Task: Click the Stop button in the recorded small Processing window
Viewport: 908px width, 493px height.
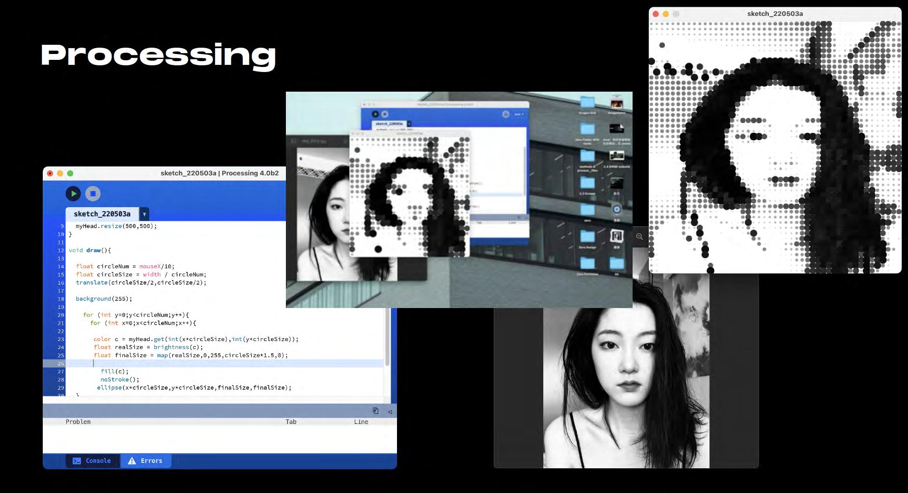Action: click(x=385, y=114)
